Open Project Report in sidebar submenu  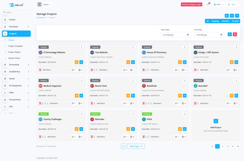[15, 52]
